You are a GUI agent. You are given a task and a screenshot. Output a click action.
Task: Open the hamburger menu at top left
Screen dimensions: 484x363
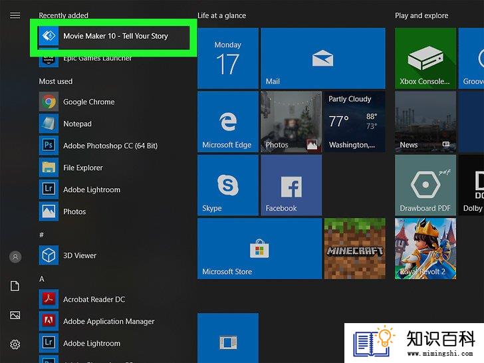coord(15,15)
